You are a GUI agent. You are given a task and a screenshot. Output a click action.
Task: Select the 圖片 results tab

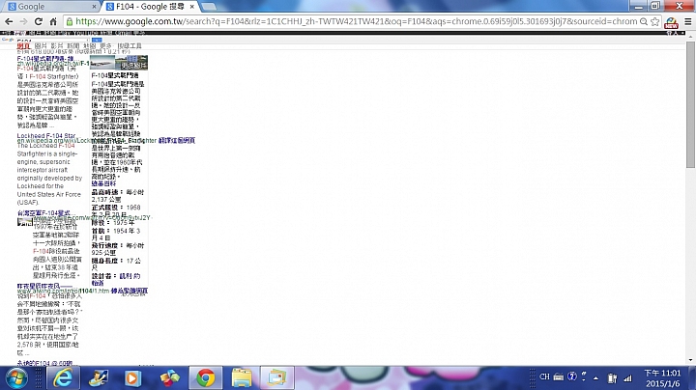coord(41,45)
